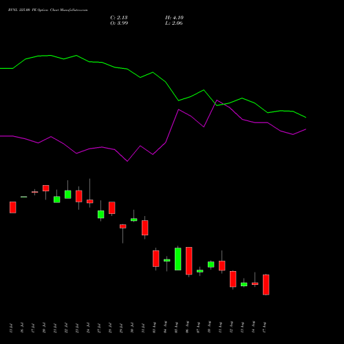This screenshot has height=344, width=344.
Task: Click the 15 Jul date axis label
Action: [11, 328]
